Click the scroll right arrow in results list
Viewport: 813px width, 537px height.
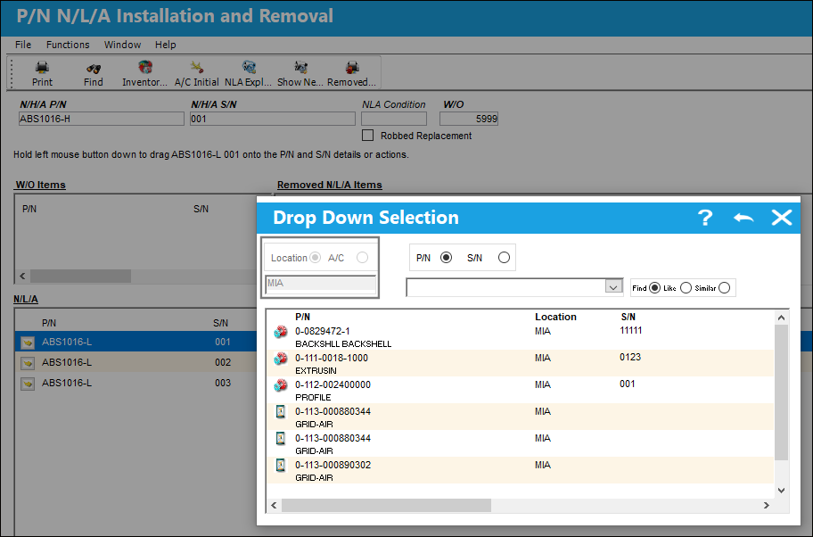(x=767, y=506)
